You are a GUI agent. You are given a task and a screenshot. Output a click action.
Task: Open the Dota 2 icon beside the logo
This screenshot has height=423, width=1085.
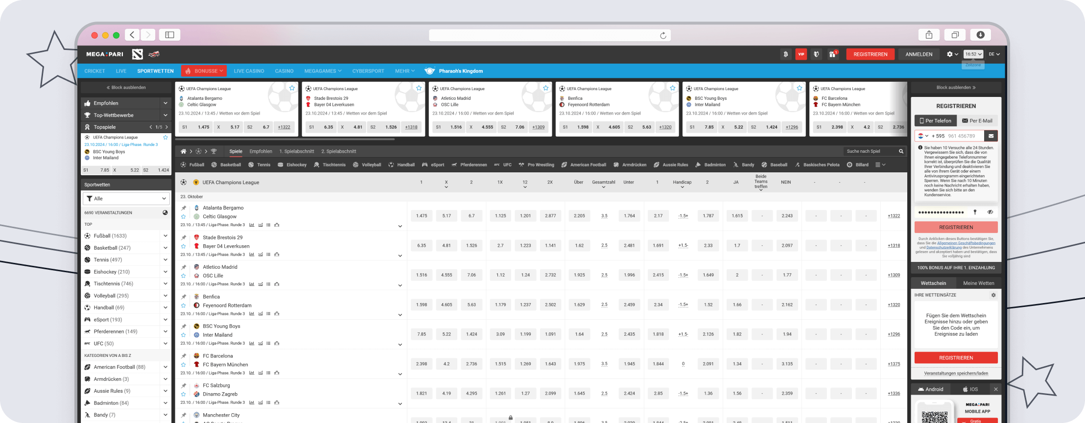coord(138,54)
